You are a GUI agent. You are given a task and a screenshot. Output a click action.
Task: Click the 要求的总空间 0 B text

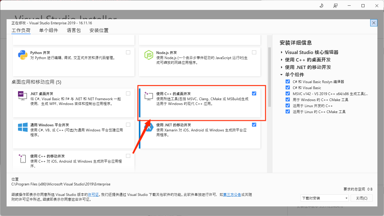point(358,189)
